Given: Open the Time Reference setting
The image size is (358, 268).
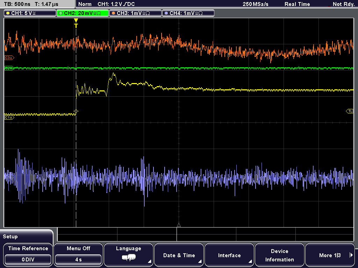Looking at the screenshot, I should [28, 255].
